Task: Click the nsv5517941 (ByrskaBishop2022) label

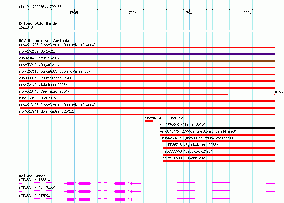Action: click(47, 111)
